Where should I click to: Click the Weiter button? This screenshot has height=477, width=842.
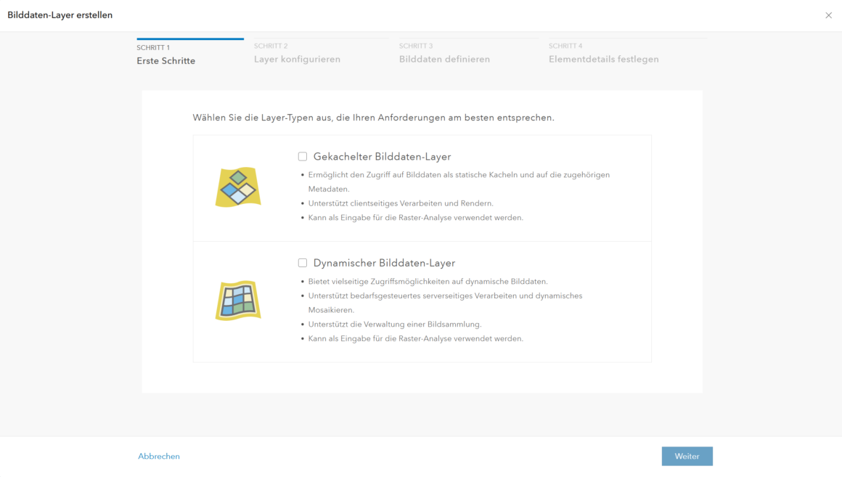687,456
